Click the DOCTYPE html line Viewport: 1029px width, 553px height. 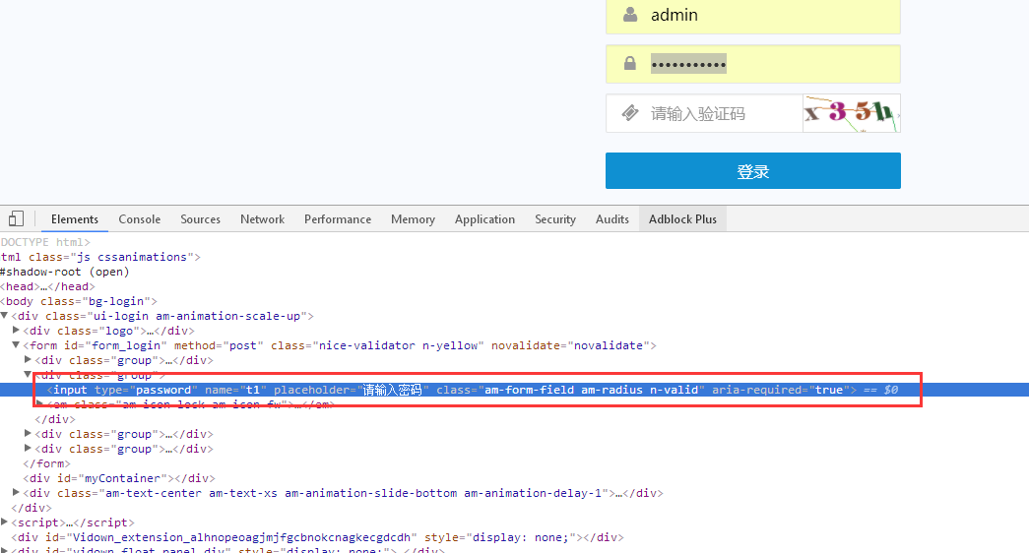44,242
